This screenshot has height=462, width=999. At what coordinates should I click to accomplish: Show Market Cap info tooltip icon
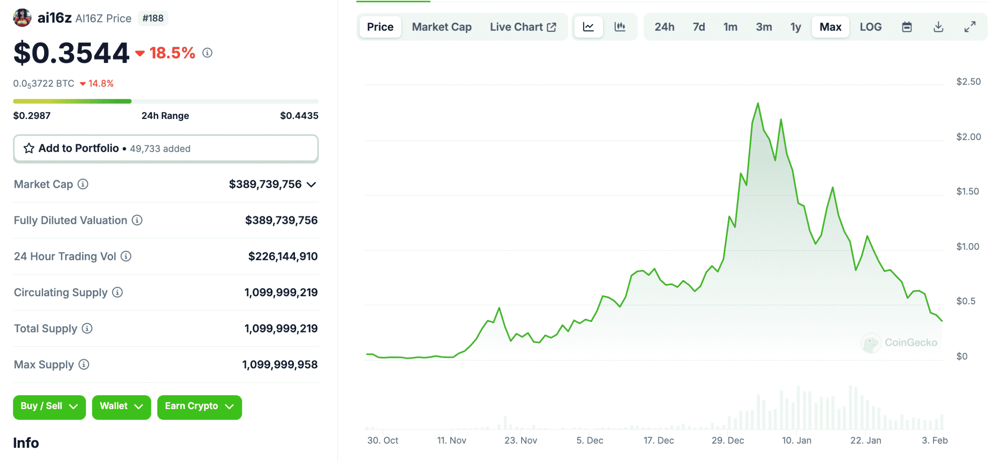pyautogui.click(x=83, y=184)
